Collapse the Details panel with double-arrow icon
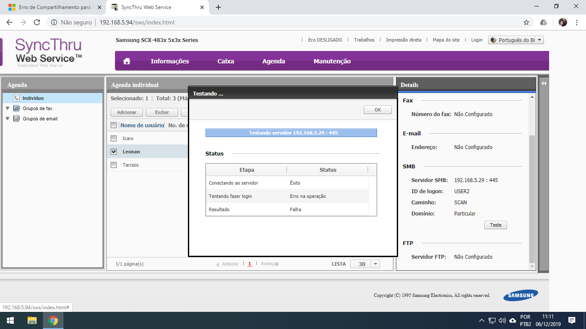Viewport: 586px width, 329px height. pos(544,84)
